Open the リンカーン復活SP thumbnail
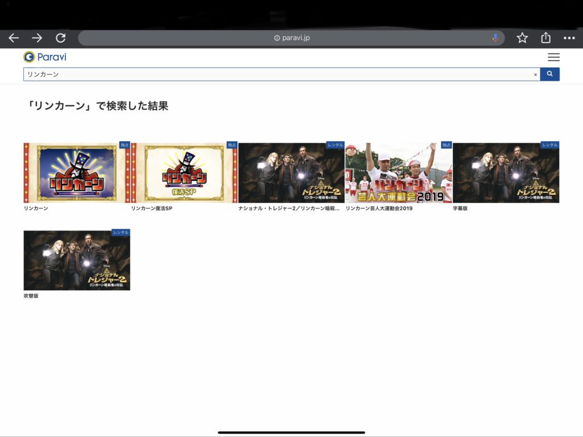583x437 pixels. coord(184,173)
